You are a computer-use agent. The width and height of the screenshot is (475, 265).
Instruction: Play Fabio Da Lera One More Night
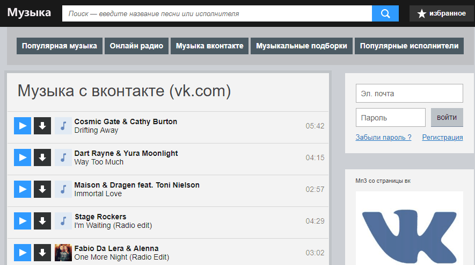(x=22, y=253)
